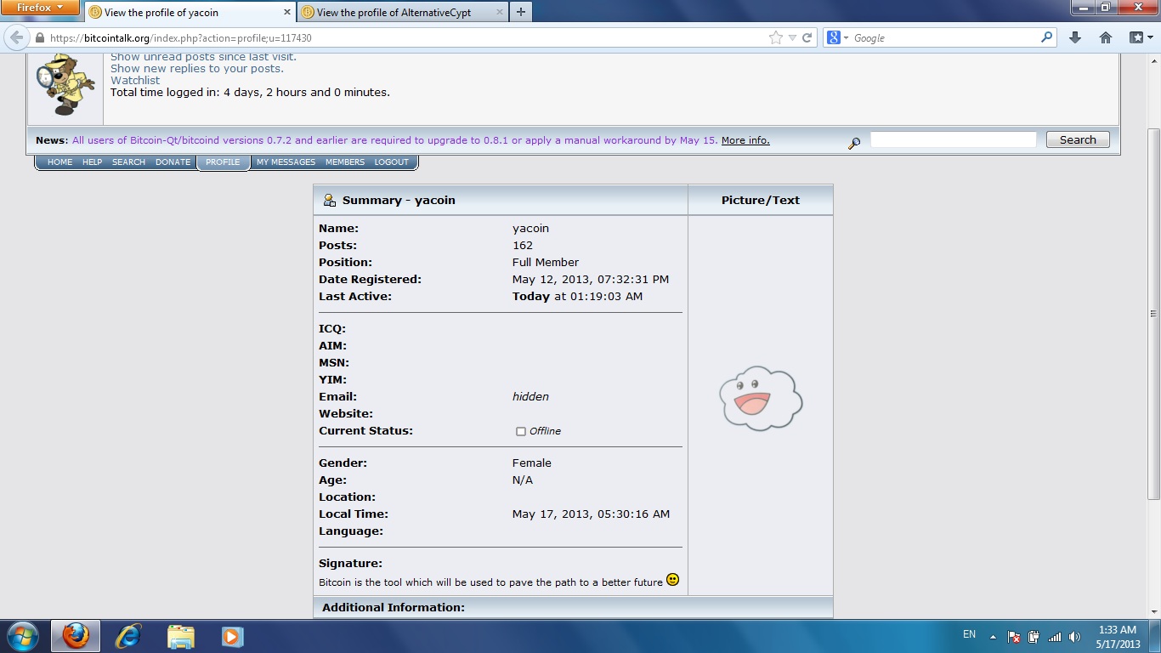Click the EN language indicator
This screenshot has height=653, width=1161.
tap(969, 634)
